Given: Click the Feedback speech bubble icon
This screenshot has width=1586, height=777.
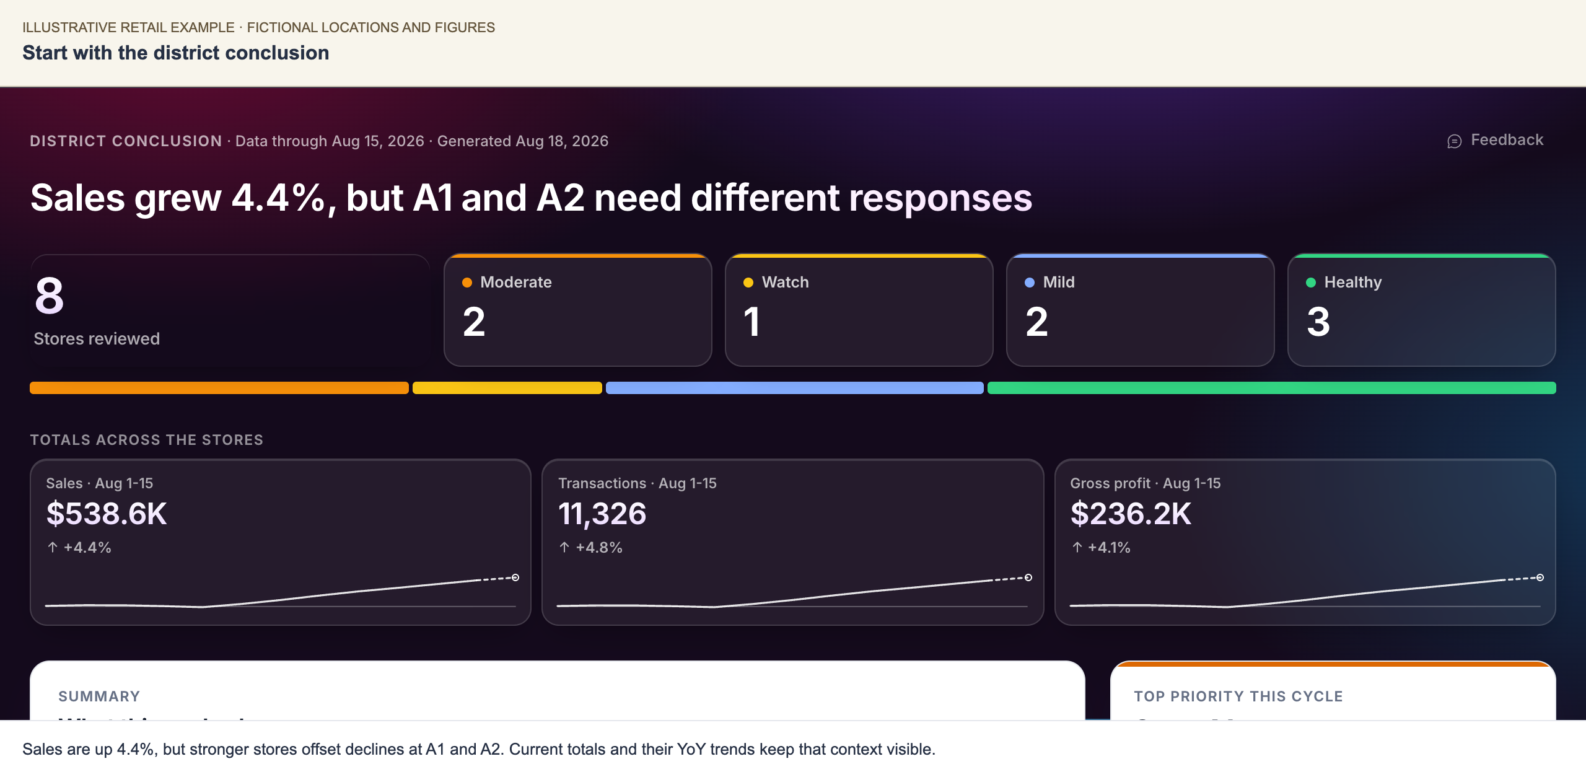Looking at the screenshot, I should pyautogui.click(x=1454, y=141).
